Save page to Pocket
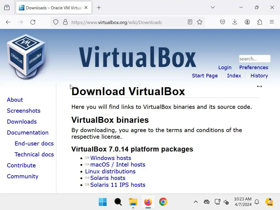The height and width of the screenshot is (210, 280). (223, 22)
